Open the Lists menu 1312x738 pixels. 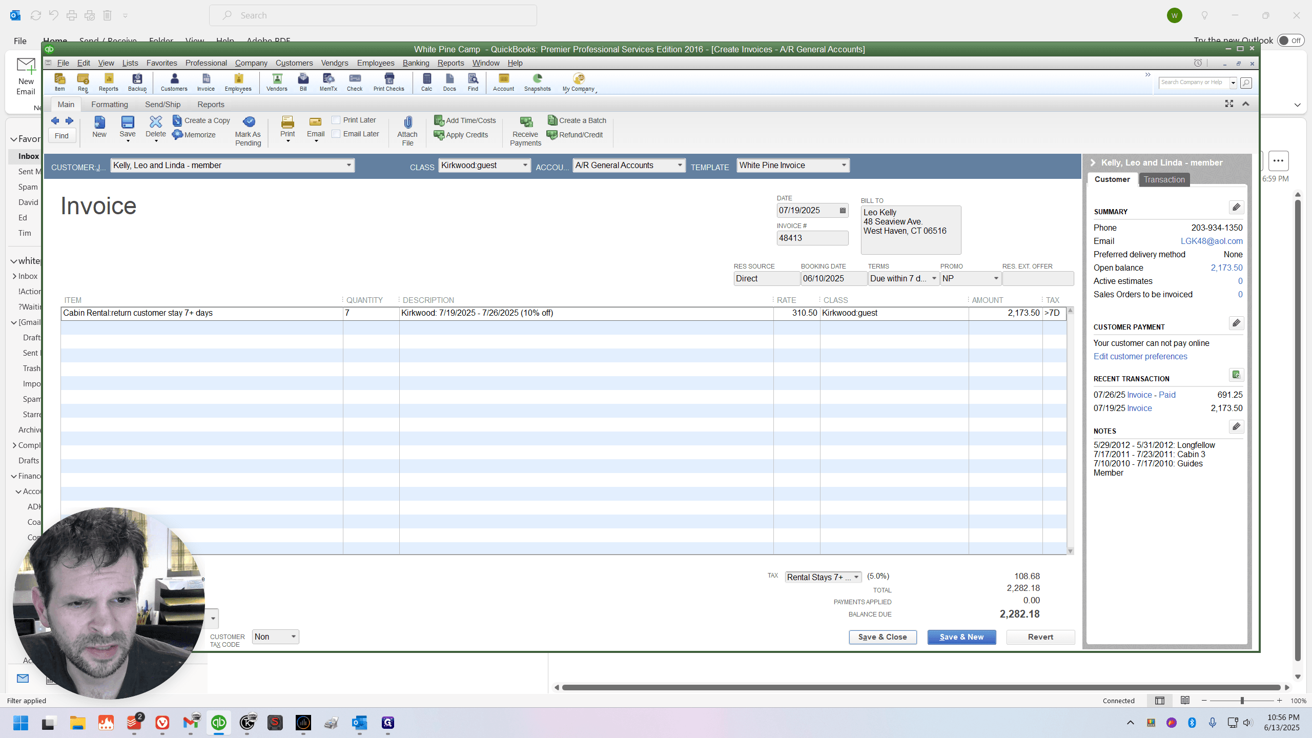[x=130, y=63]
